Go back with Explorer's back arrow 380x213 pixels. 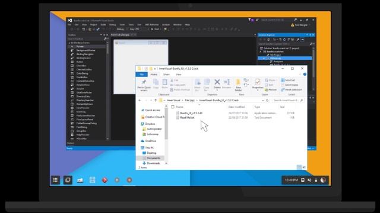click(140, 100)
